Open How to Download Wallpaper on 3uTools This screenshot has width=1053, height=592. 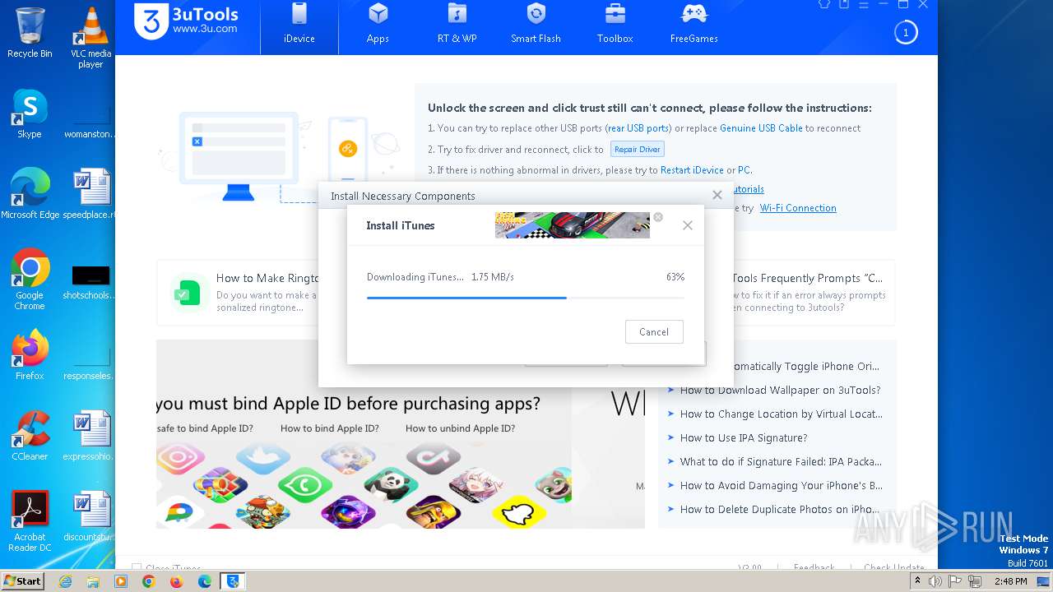coord(780,391)
